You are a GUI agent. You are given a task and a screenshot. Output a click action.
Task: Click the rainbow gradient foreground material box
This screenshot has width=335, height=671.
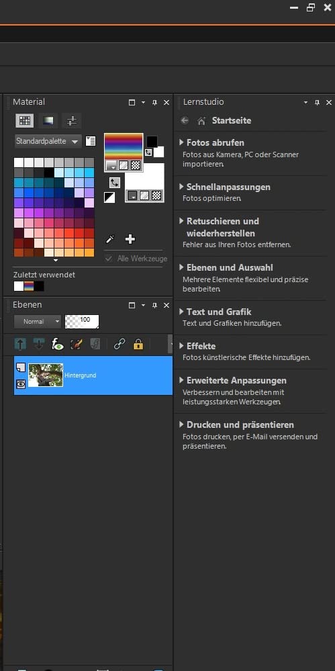[x=124, y=146]
